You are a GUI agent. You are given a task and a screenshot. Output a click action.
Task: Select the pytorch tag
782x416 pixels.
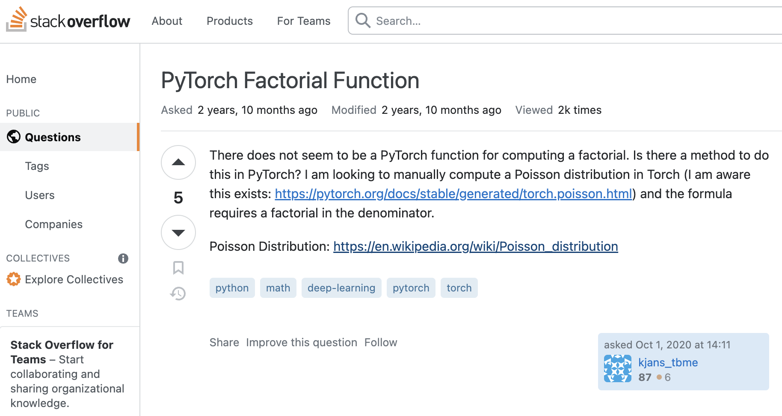point(411,288)
